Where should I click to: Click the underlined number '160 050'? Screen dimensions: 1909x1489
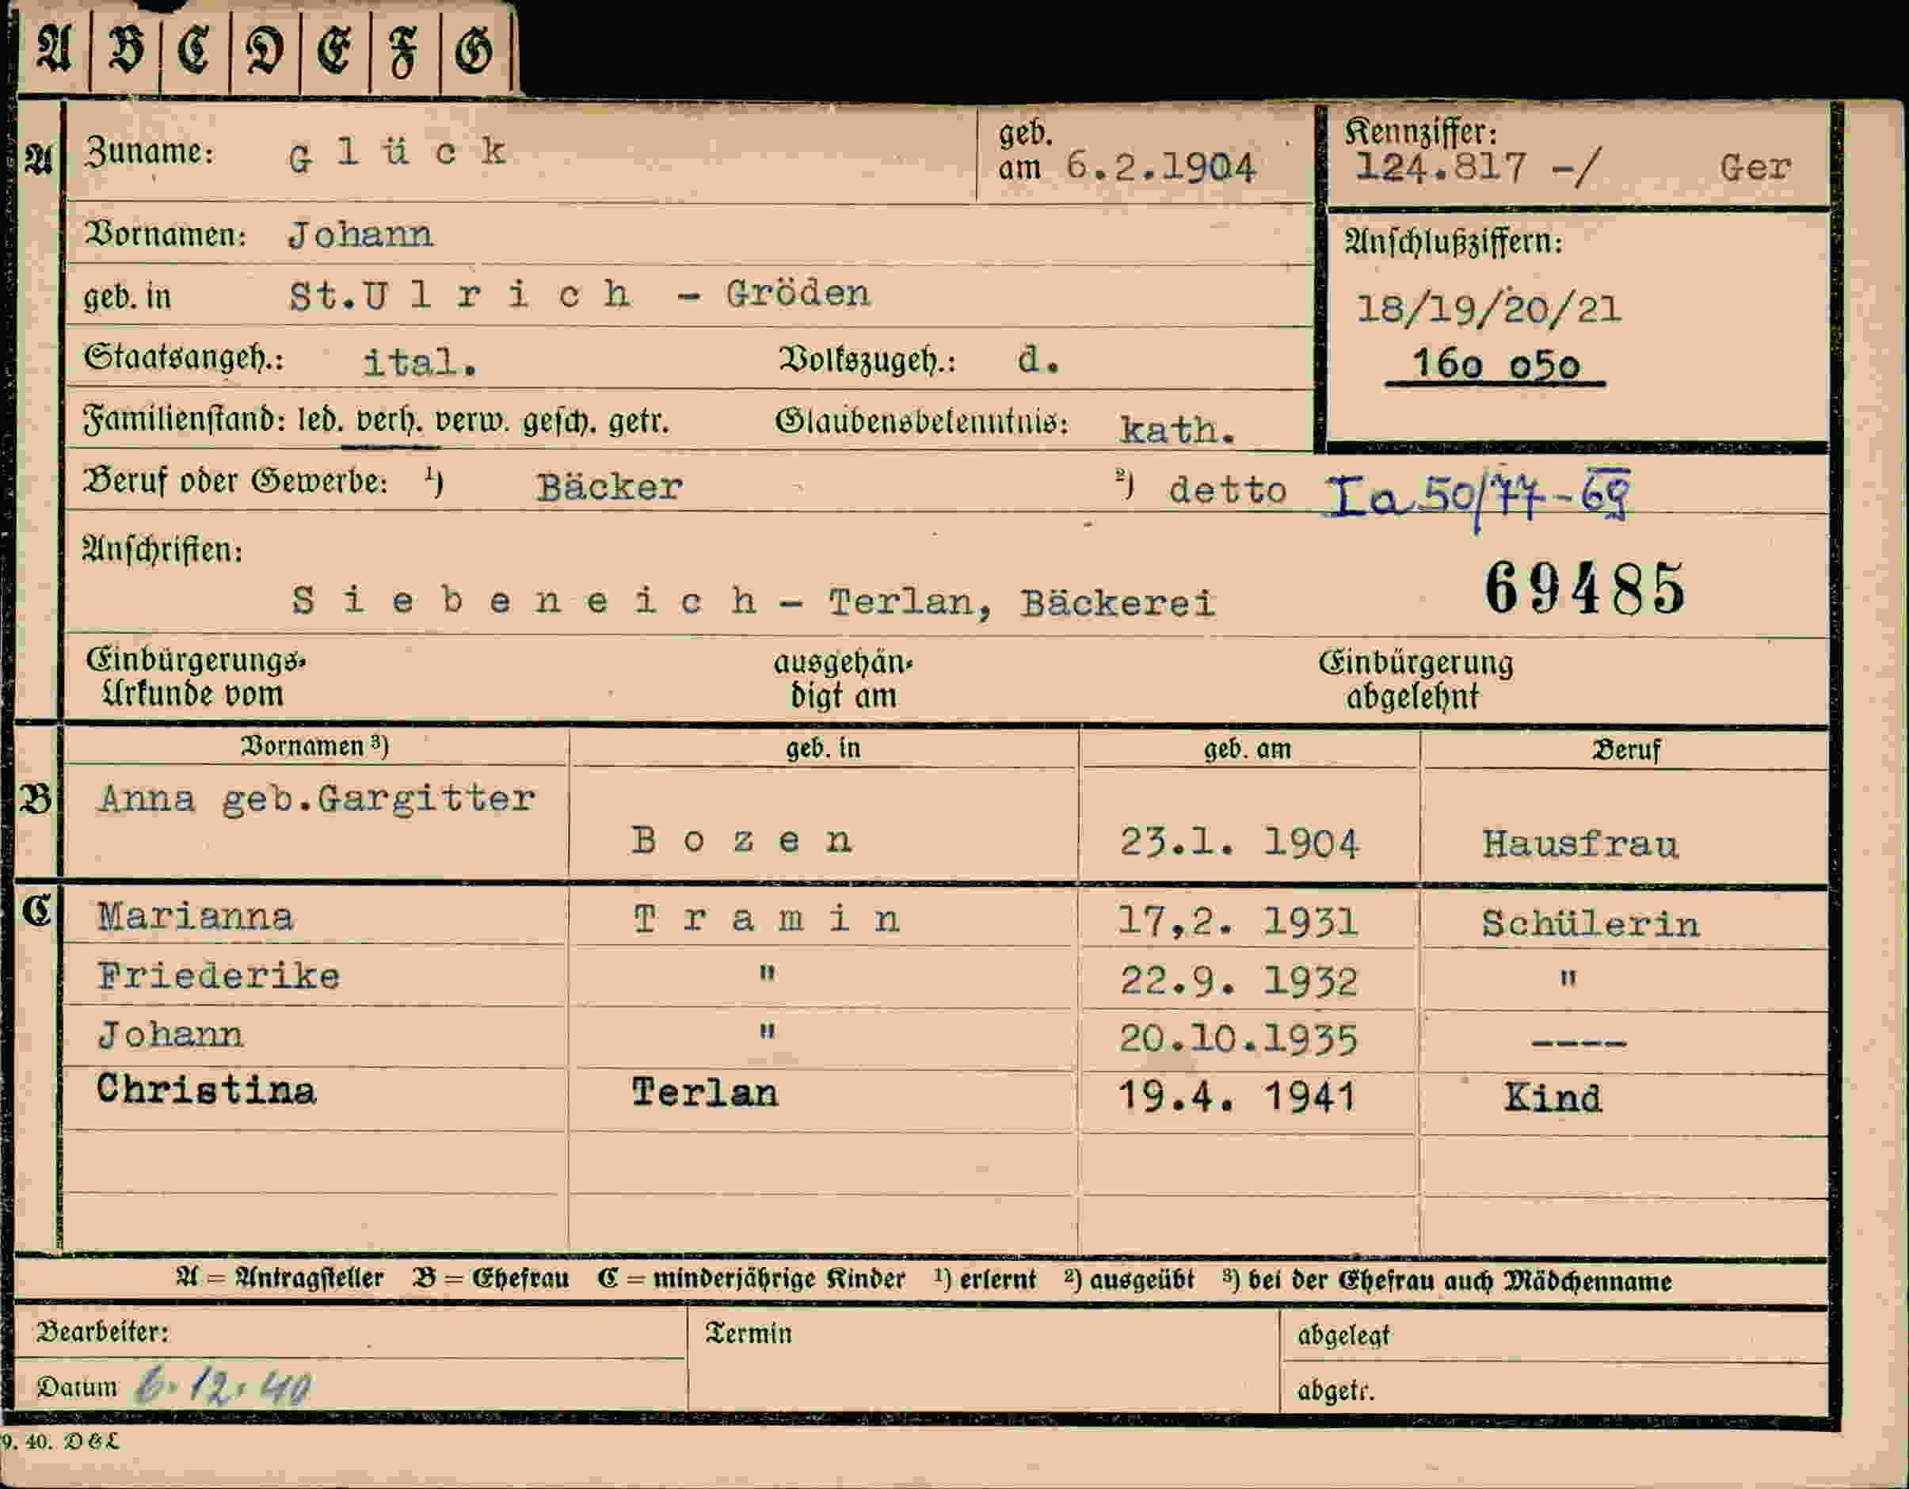[x=1496, y=364]
